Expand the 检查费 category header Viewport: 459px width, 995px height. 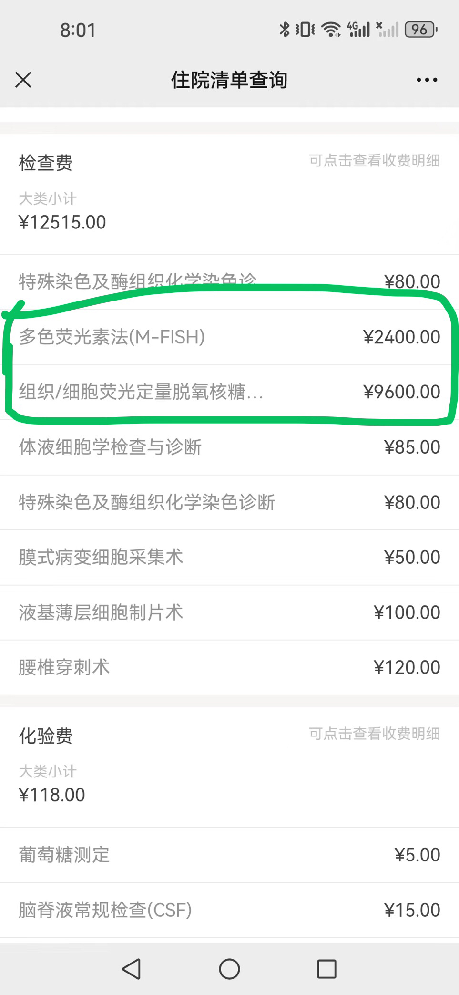46,163
